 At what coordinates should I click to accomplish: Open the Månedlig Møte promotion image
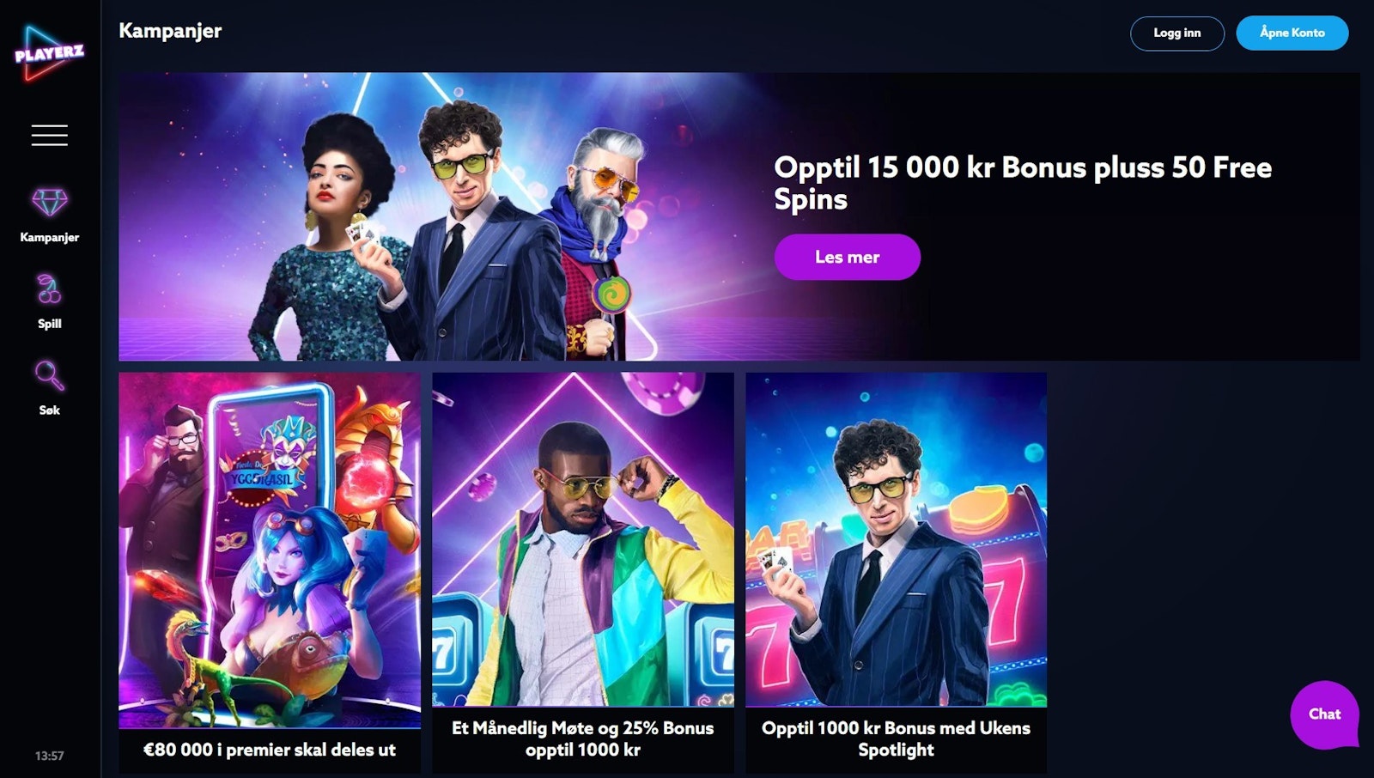583,539
